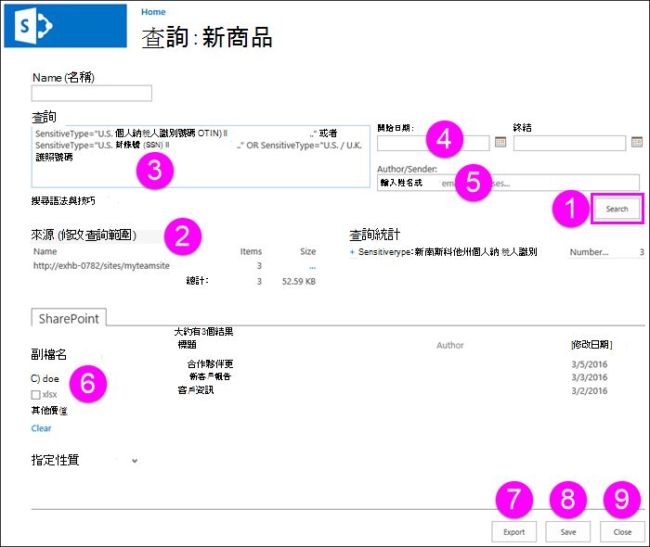Click the 3/3/2016 date cell
The width and height of the screenshot is (650, 547).
(589, 377)
